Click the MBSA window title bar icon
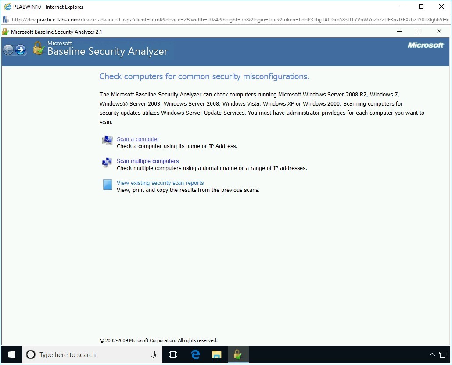Viewport: 452px width, 365px height. (x=5, y=32)
